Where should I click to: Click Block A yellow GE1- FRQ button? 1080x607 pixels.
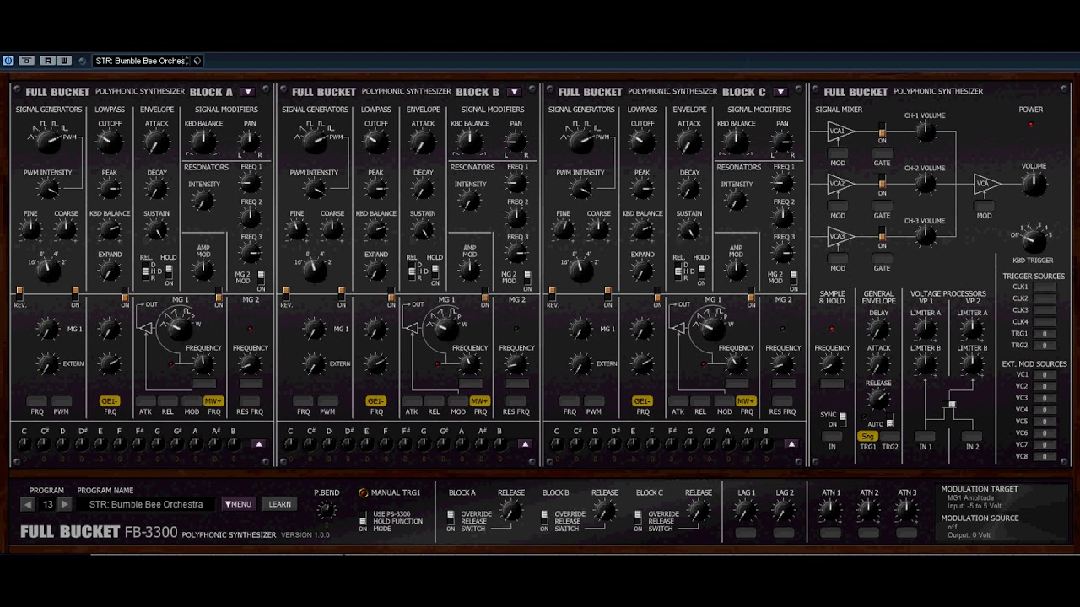click(x=111, y=401)
